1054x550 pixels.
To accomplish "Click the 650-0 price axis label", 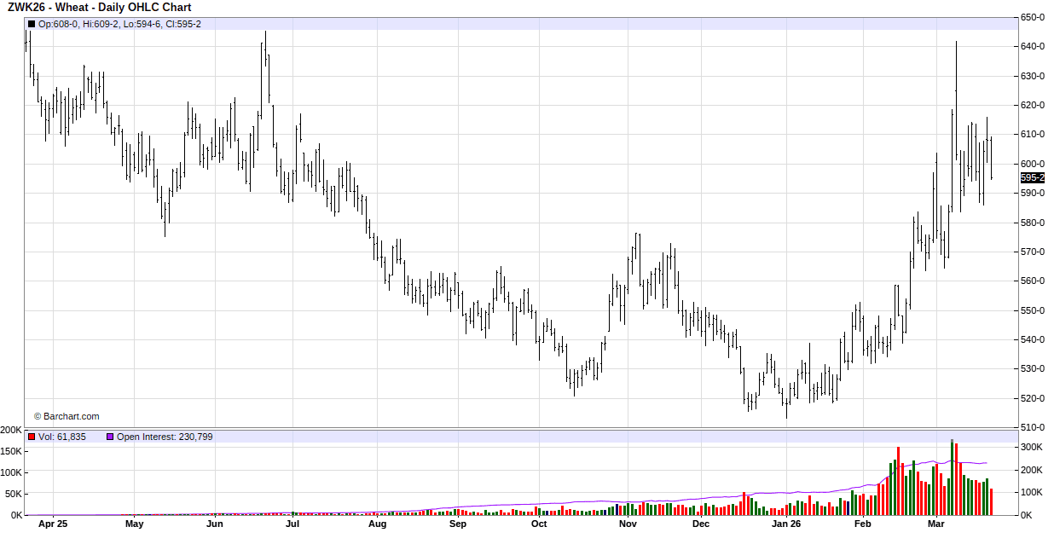I will pos(1034,17).
